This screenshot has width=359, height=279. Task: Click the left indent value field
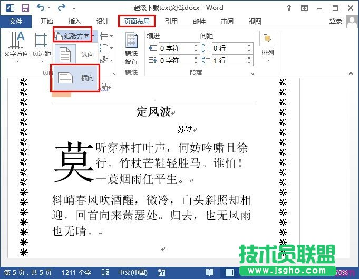pos(176,49)
